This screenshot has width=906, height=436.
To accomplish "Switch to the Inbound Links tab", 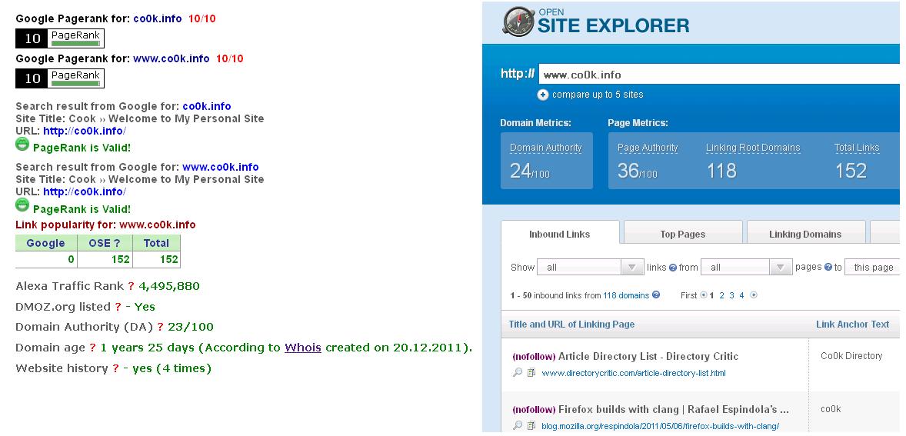I will click(x=560, y=234).
